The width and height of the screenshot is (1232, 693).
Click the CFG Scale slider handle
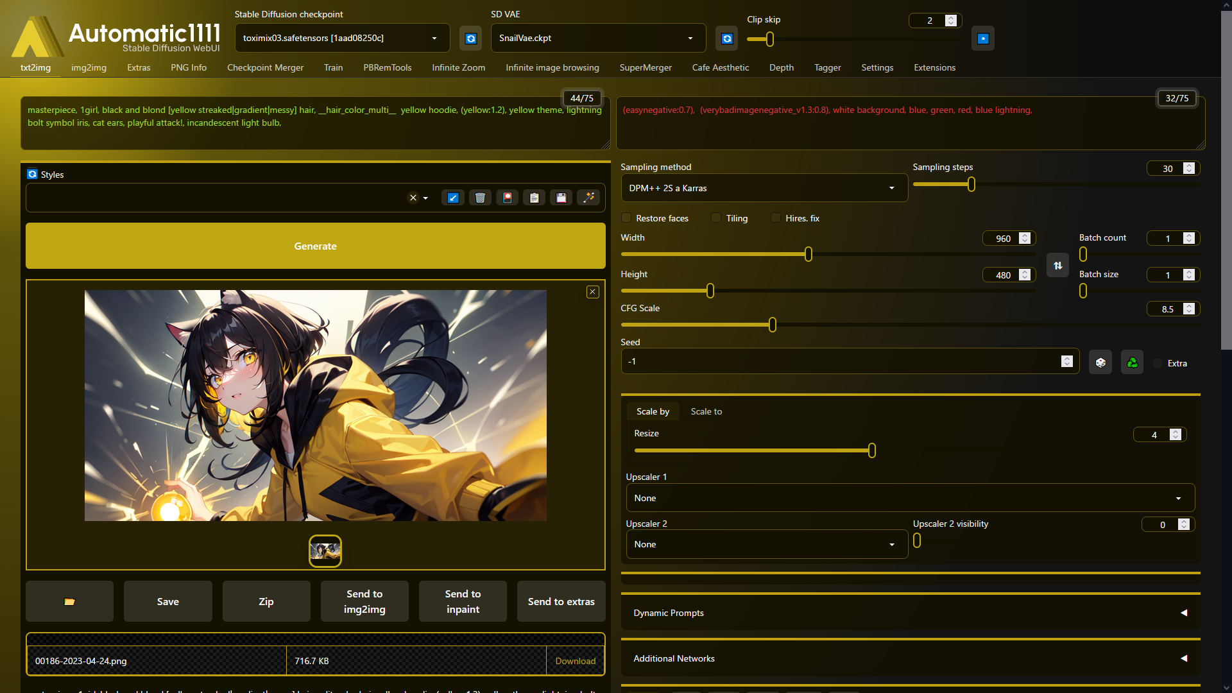(773, 325)
